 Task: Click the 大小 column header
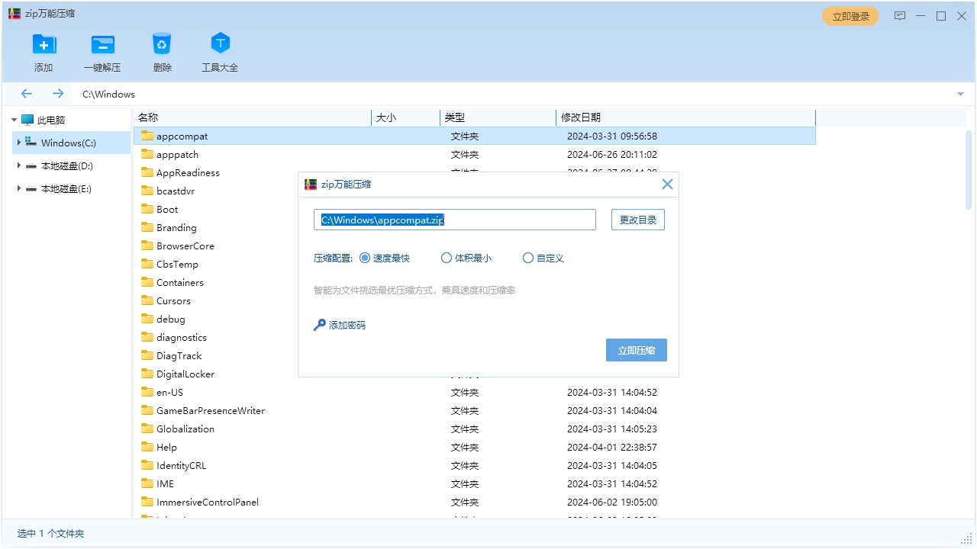385,117
